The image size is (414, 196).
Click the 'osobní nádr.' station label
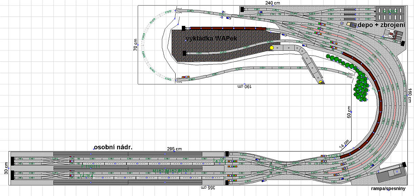pos(113,147)
